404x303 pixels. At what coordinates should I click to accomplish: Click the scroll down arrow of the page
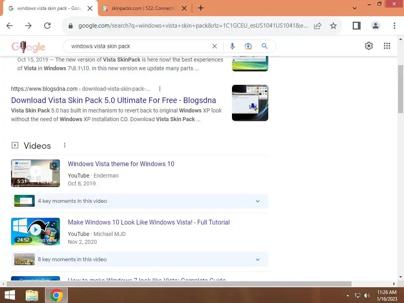(401, 277)
